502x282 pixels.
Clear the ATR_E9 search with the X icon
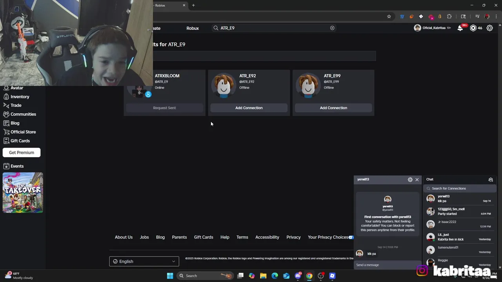[332, 28]
